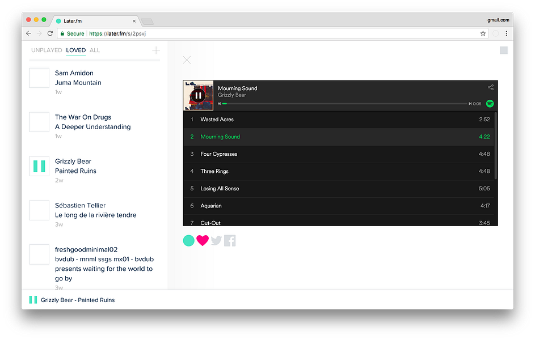Open the Chrome three-dot menu

(x=506, y=33)
